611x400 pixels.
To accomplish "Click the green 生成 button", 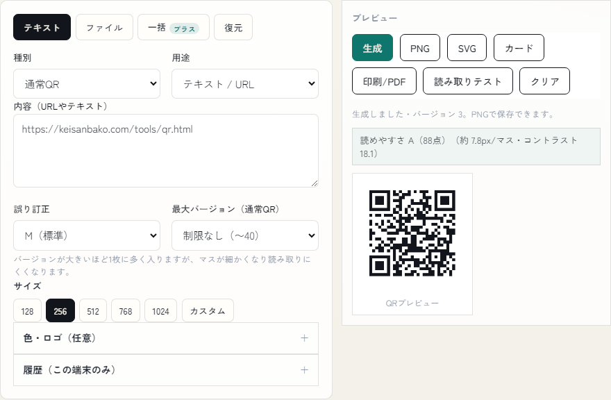I will pos(373,48).
